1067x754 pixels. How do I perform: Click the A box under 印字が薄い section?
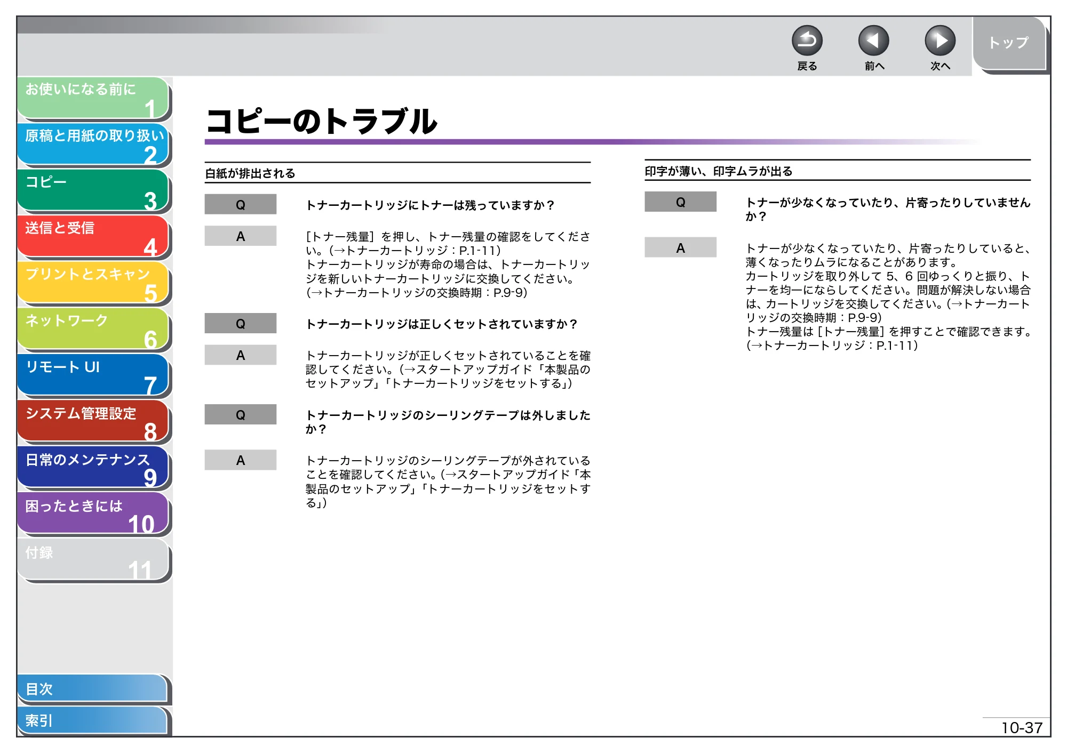[680, 247]
